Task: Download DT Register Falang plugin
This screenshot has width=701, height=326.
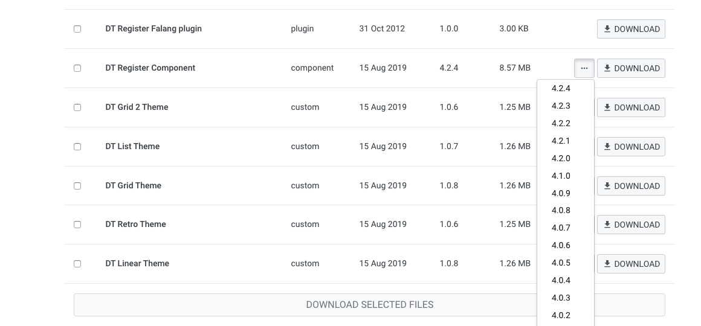Action: (631, 29)
